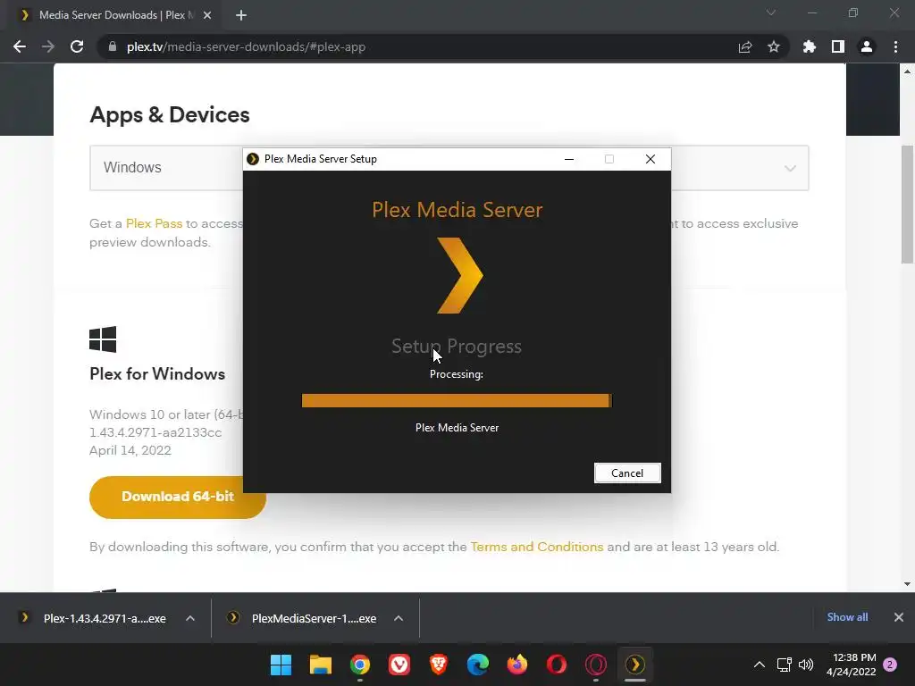Open the Chrome extensions puzzle icon
915x686 pixels.
point(810,46)
